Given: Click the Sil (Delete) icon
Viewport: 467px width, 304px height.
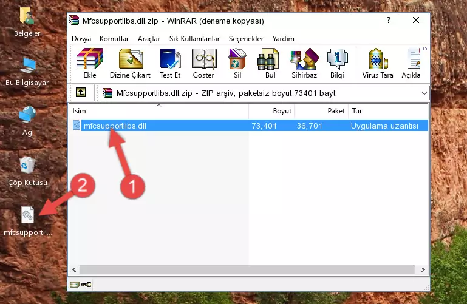Looking at the screenshot, I should coord(237,63).
